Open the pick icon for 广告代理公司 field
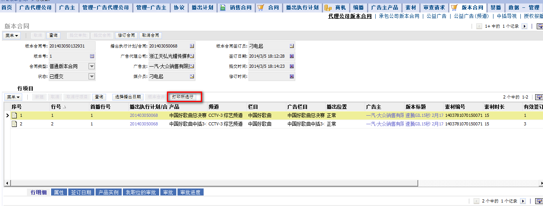543x206 pixels. (x=192, y=56)
